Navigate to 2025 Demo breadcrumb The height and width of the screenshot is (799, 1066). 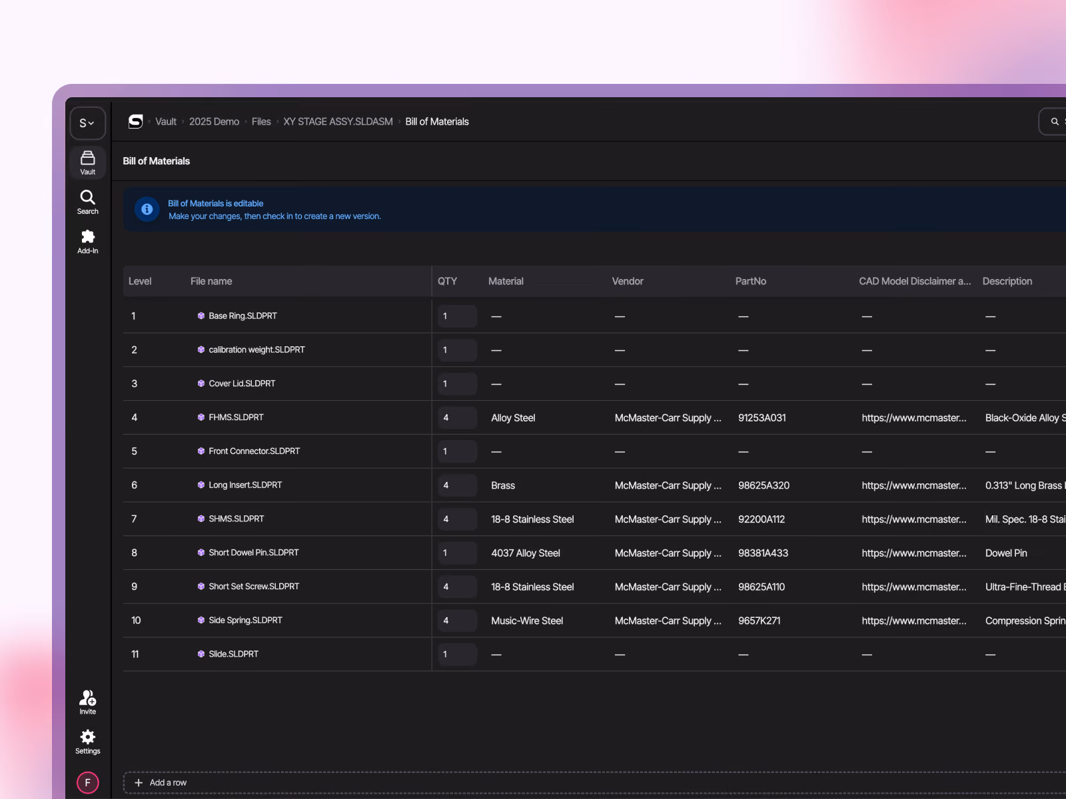214,122
